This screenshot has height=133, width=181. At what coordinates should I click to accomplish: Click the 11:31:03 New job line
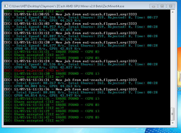(70, 24)
